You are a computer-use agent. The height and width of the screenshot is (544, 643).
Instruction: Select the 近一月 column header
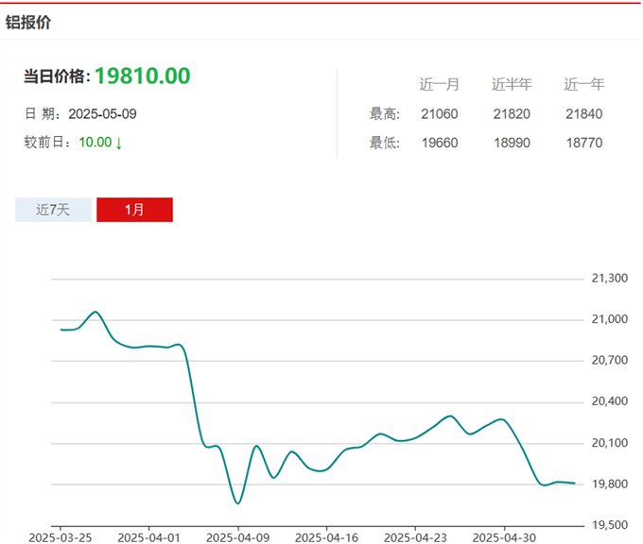click(x=440, y=84)
